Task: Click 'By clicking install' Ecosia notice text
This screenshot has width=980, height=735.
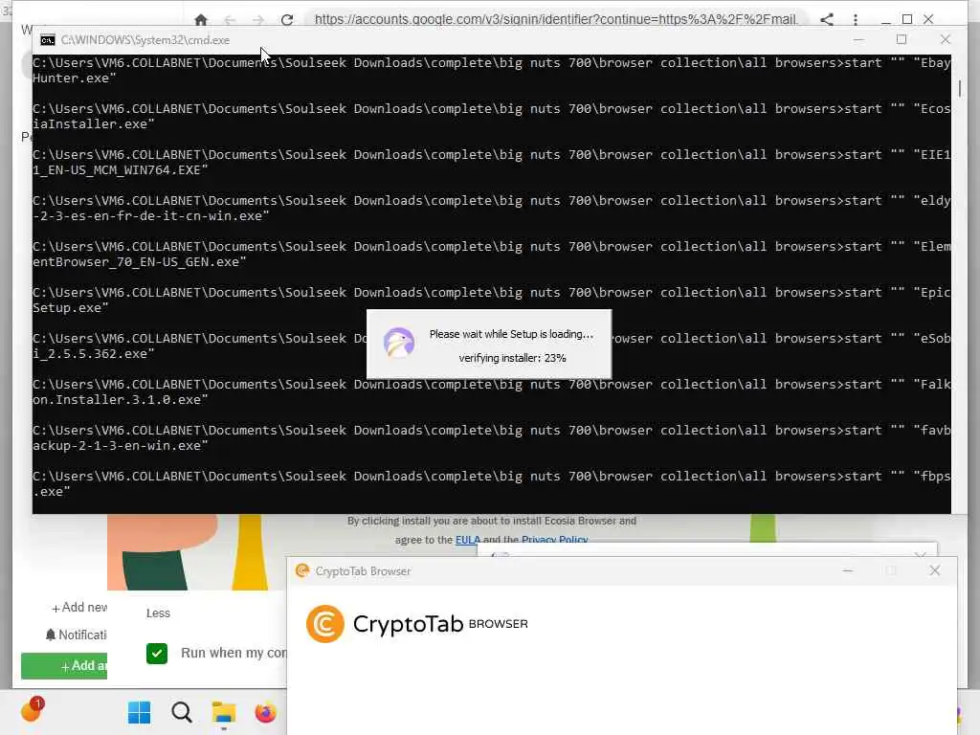Action: click(x=492, y=521)
